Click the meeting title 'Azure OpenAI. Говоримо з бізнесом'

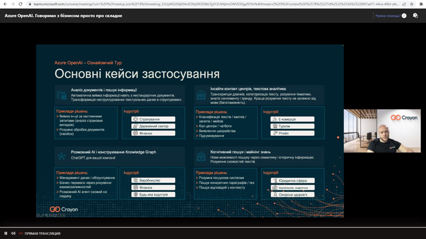coord(63,16)
